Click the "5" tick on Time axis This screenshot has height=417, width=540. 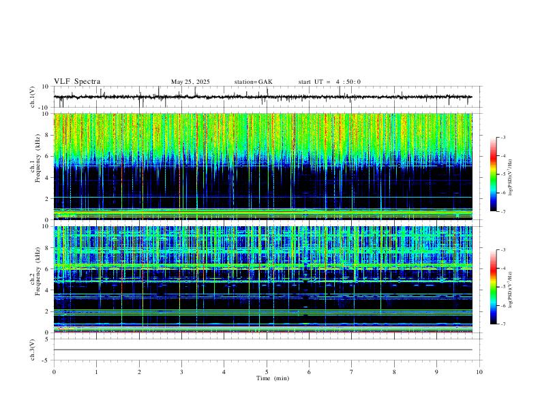click(267, 372)
